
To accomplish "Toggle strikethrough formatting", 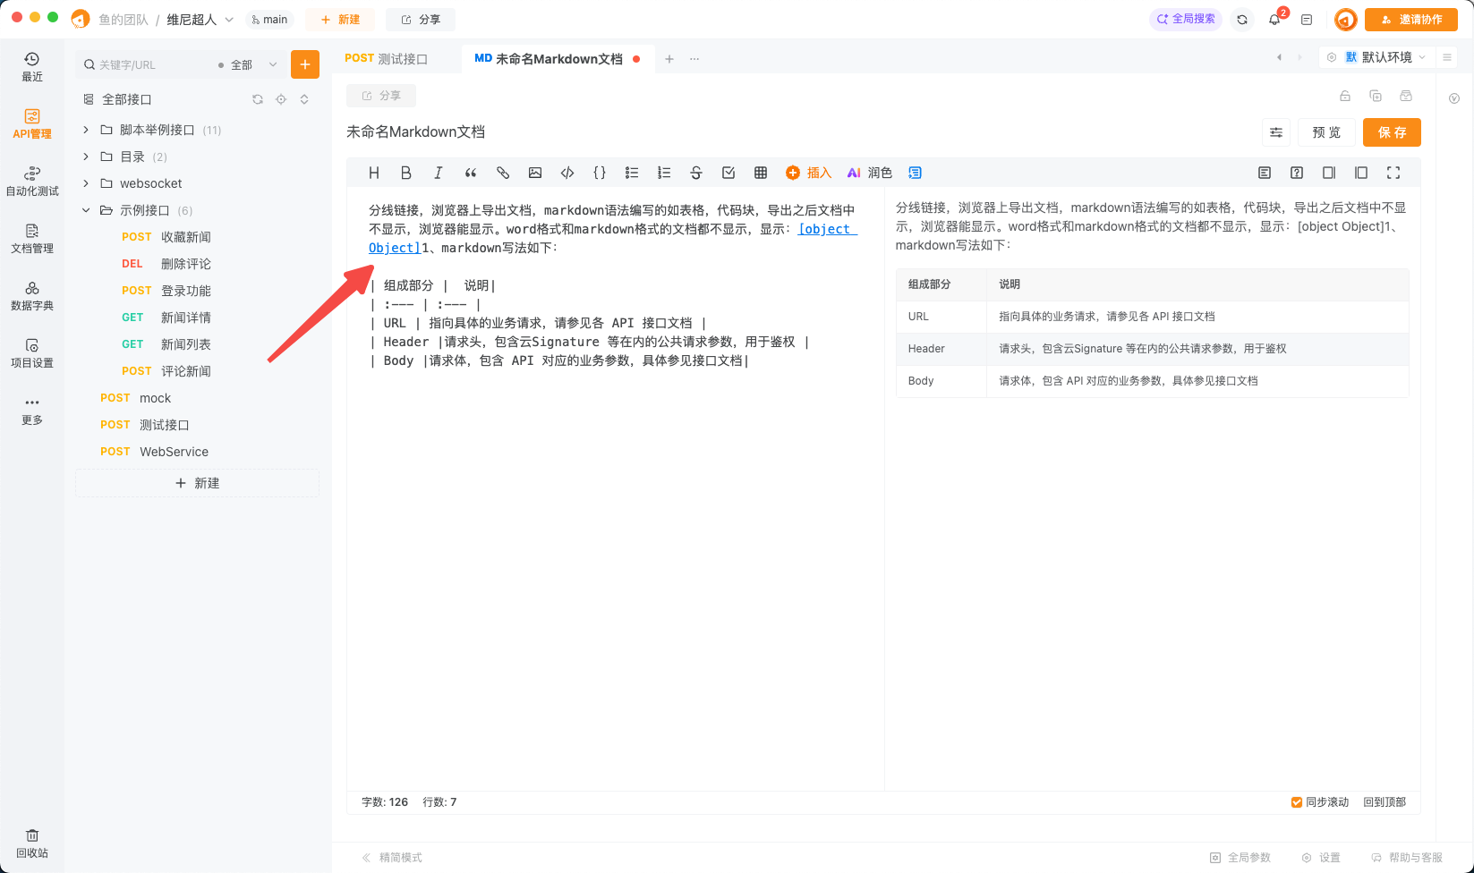I will pyautogui.click(x=696, y=172).
